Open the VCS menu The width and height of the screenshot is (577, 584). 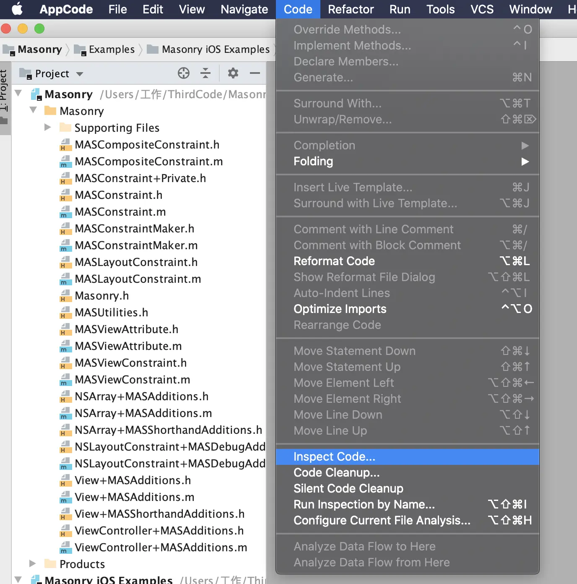click(482, 9)
